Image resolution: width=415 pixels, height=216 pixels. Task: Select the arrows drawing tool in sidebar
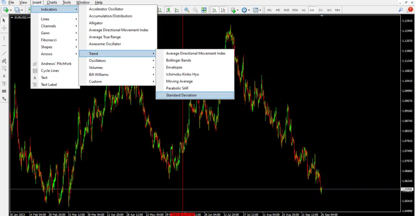point(4,99)
